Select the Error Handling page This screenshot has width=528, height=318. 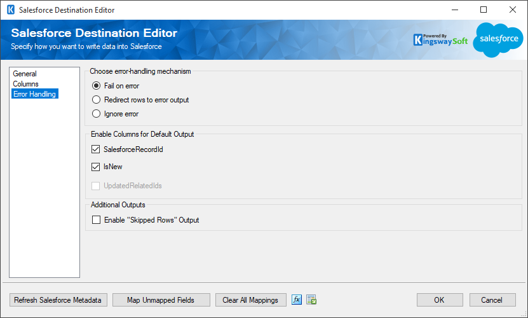(x=35, y=93)
